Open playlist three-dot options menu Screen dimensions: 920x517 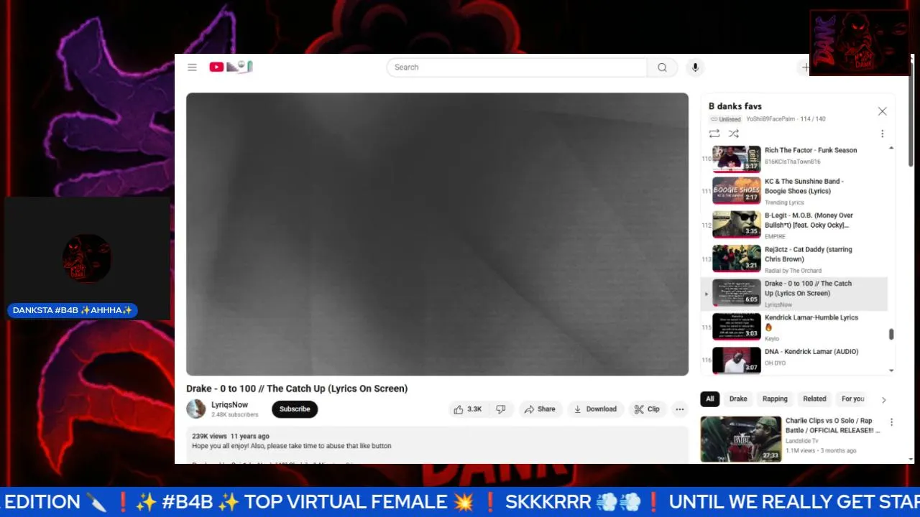tap(882, 134)
